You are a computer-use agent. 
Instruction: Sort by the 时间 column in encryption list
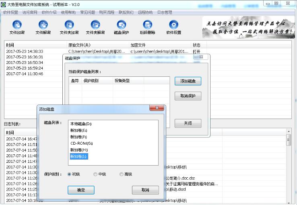(x=35, y=45)
